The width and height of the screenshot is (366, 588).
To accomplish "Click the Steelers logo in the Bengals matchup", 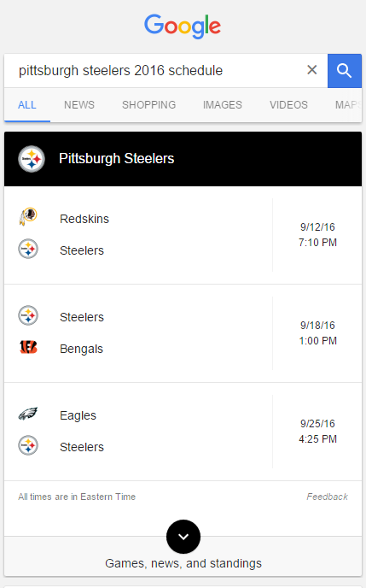I will (28, 315).
